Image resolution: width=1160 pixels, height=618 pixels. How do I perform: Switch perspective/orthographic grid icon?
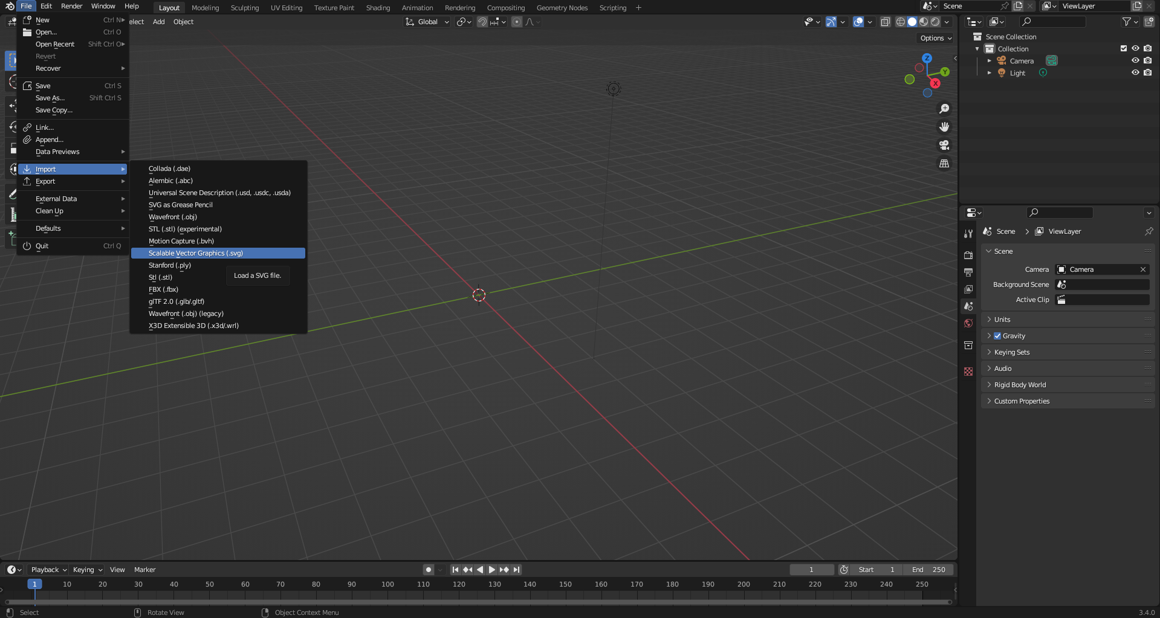pos(944,164)
